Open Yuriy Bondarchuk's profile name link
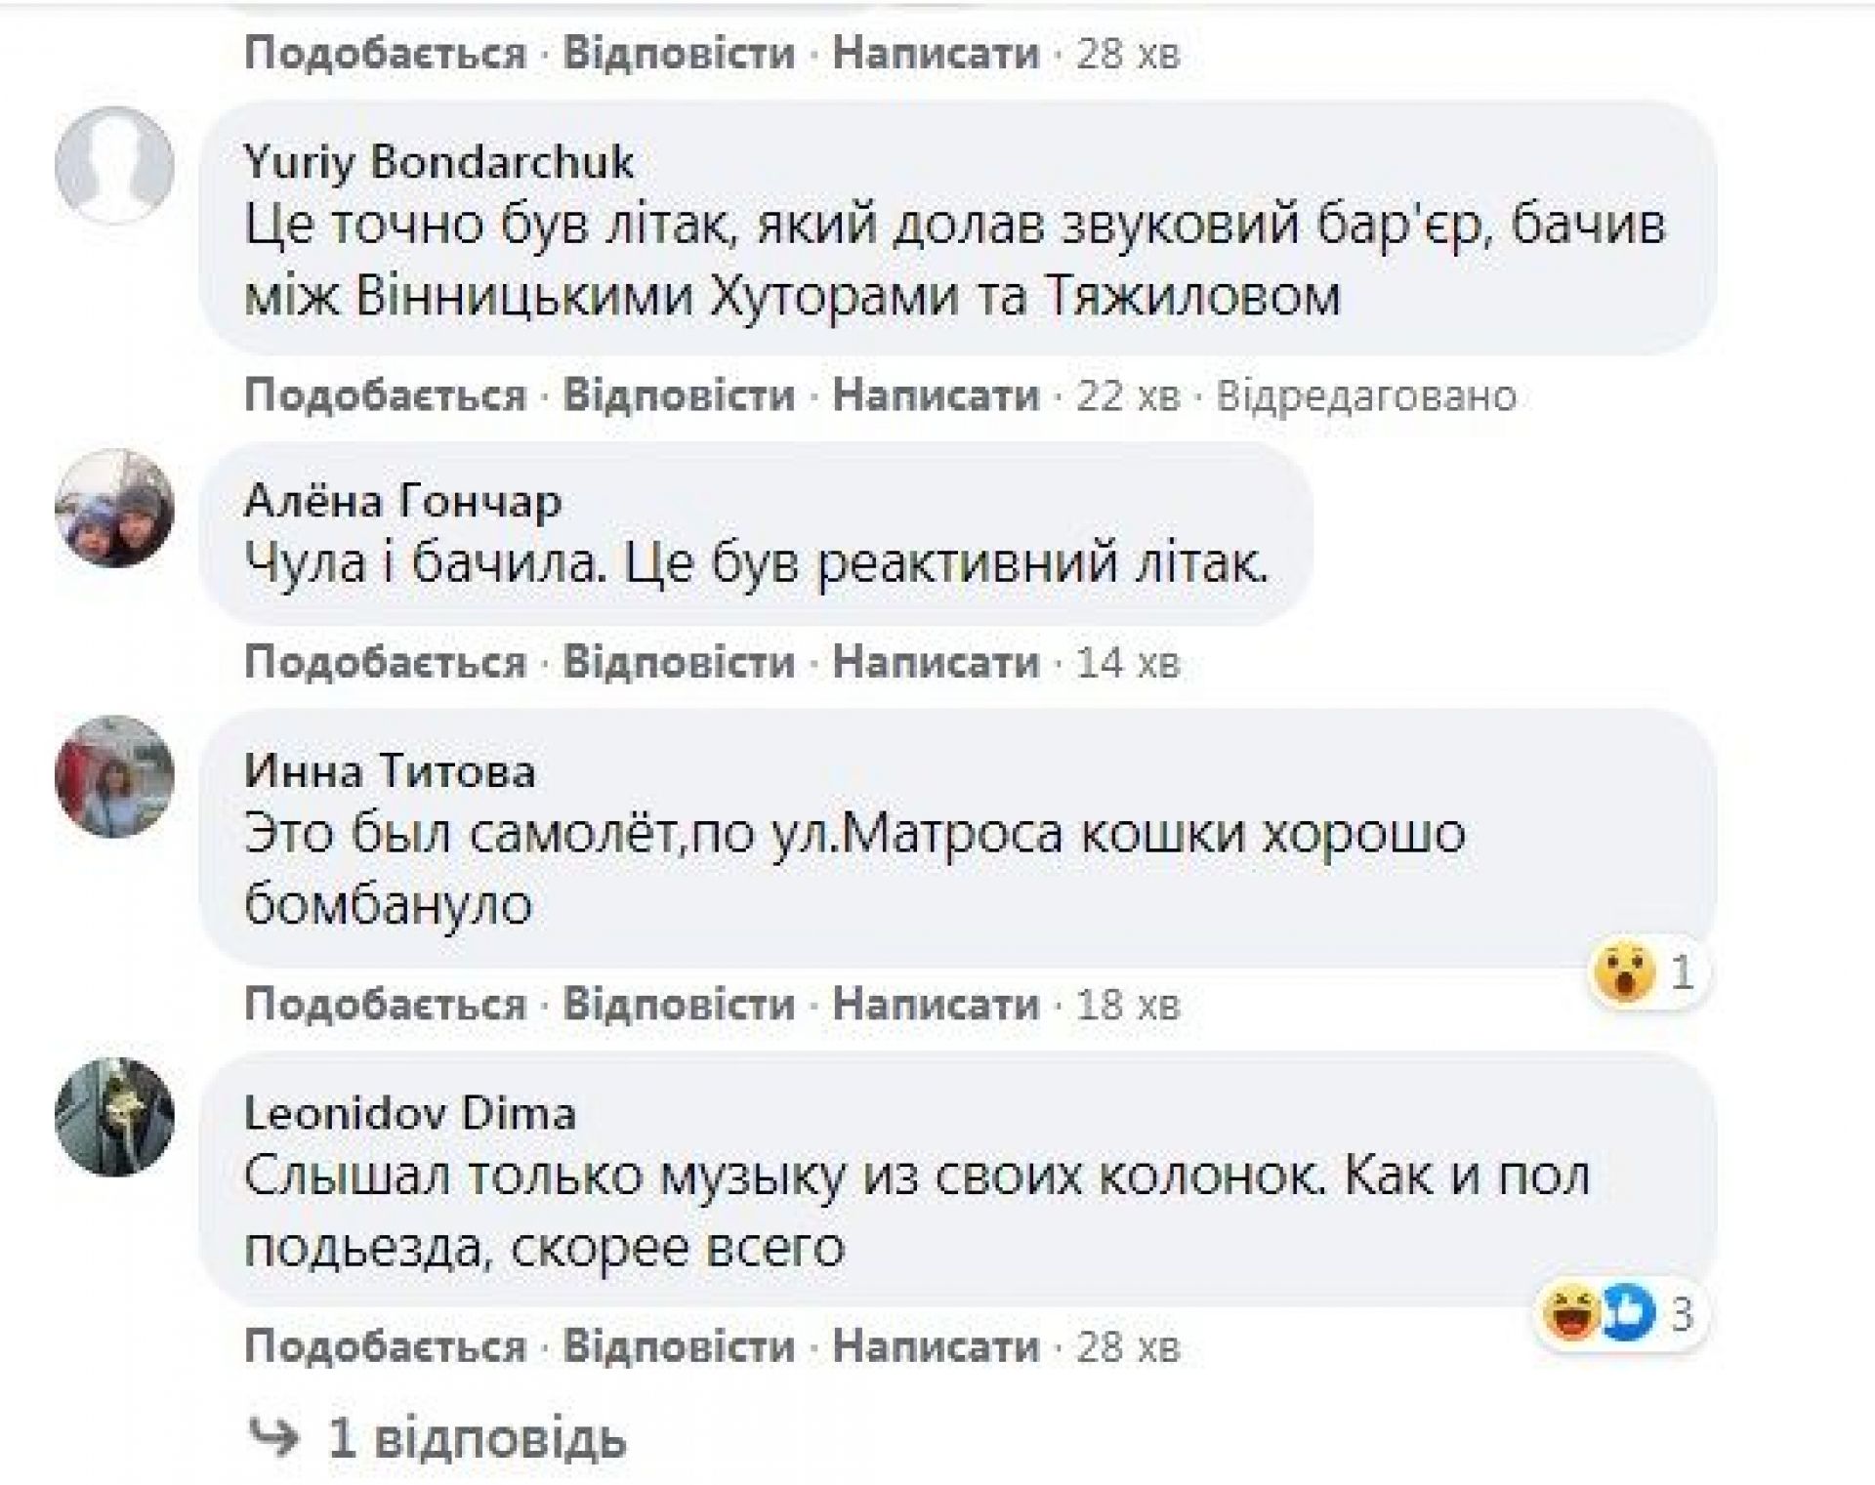The image size is (1875, 1485). coord(438,162)
